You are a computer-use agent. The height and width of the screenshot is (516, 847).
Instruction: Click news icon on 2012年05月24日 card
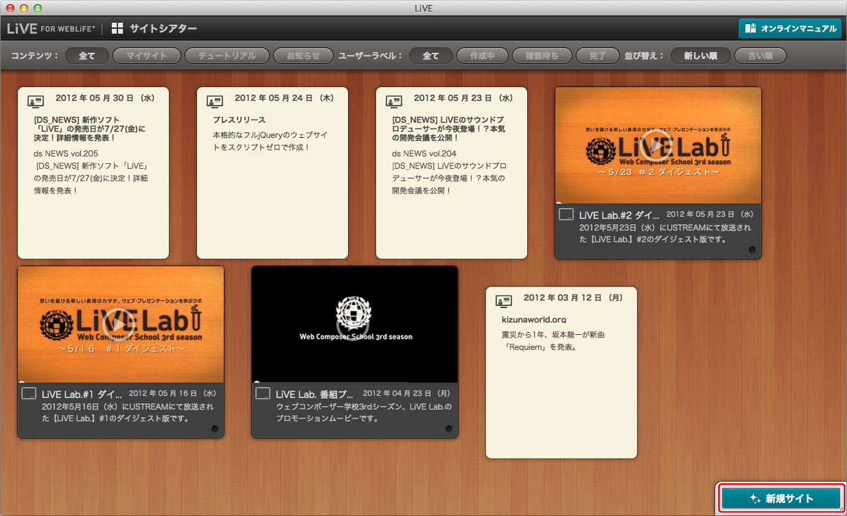click(x=214, y=101)
